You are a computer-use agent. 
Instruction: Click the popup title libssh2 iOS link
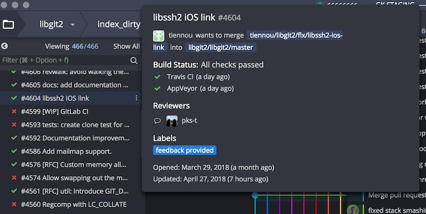pos(184,18)
